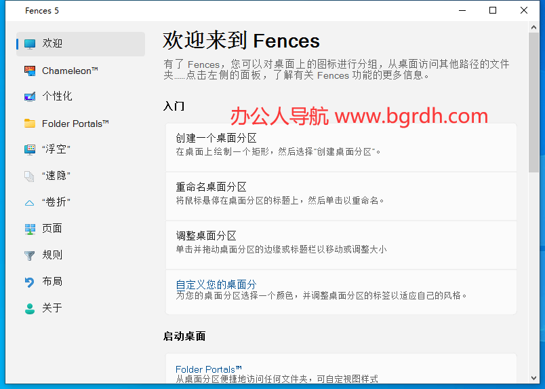Screen dimensions: 545x389
Task: Select the 创建一个桌面分区 card title
Action: (216, 138)
